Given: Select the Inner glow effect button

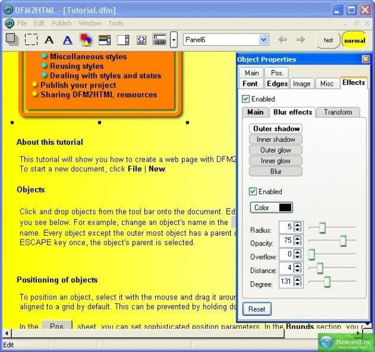Looking at the screenshot, I should (276, 161).
